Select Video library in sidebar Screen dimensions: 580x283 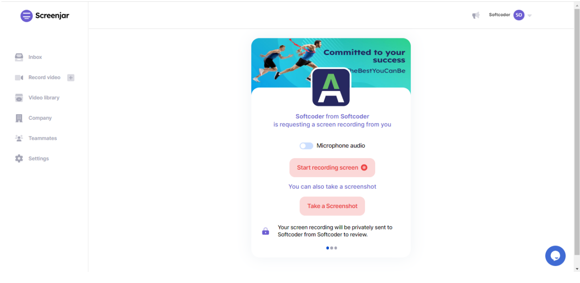tap(44, 98)
